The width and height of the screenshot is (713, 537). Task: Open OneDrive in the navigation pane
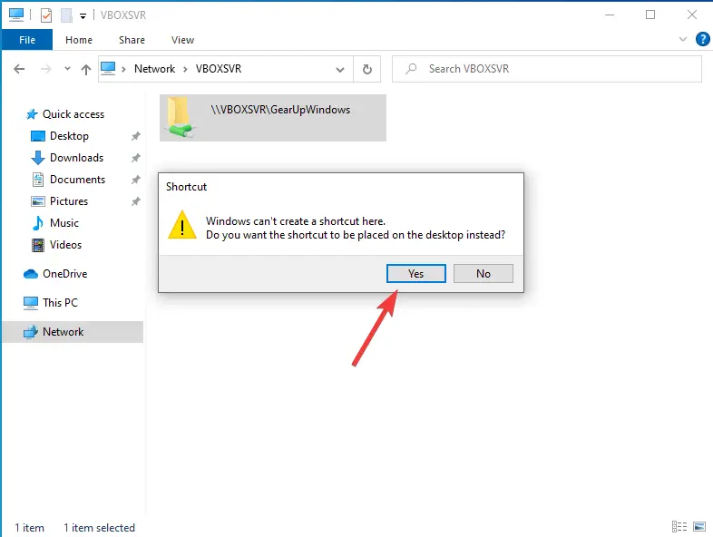(x=65, y=274)
